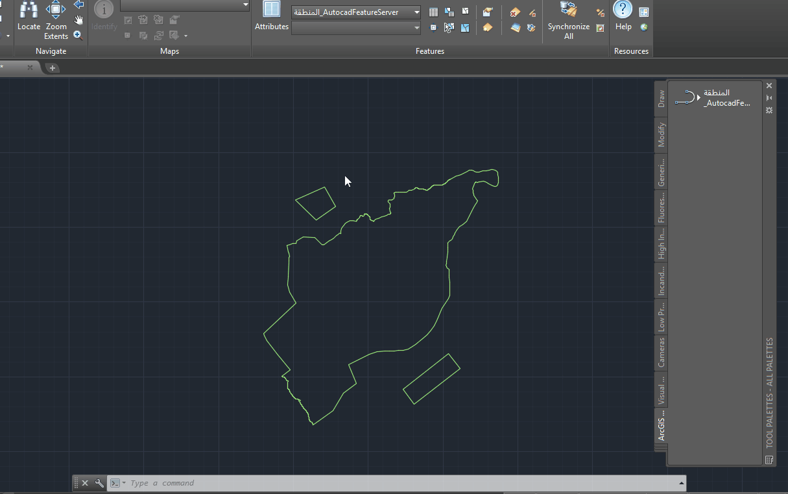Switch to the Visual … palette tab
788x494 pixels.
661,390
